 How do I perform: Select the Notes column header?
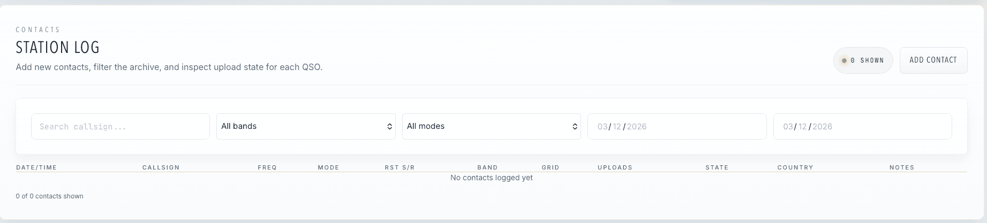coord(902,167)
